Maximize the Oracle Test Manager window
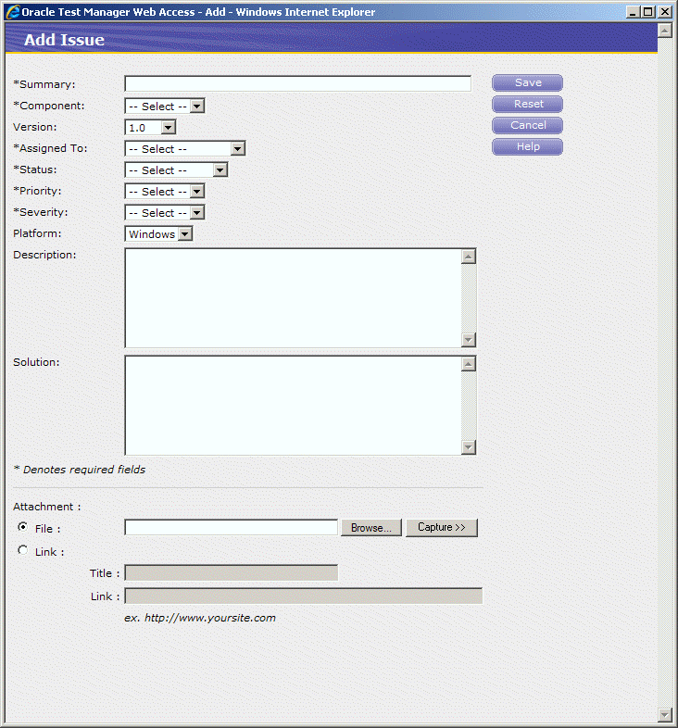The image size is (678, 728). coord(647,12)
